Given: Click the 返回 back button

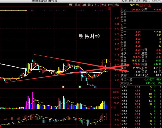Looking at the screenshot, I should [x=117, y=5].
